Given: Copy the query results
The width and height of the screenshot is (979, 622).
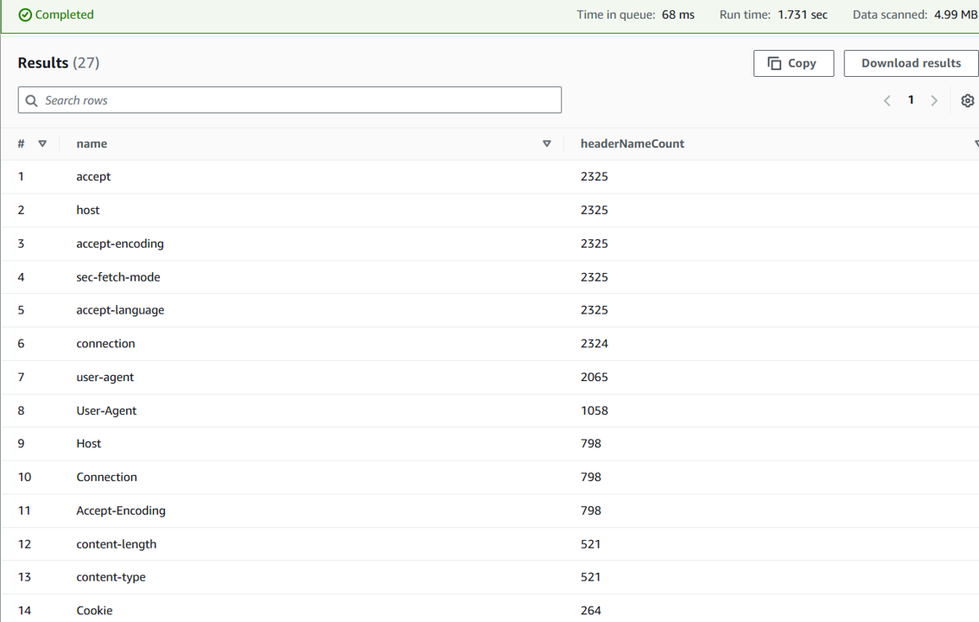Looking at the screenshot, I should pyautogui.click(x=792, y=63).
